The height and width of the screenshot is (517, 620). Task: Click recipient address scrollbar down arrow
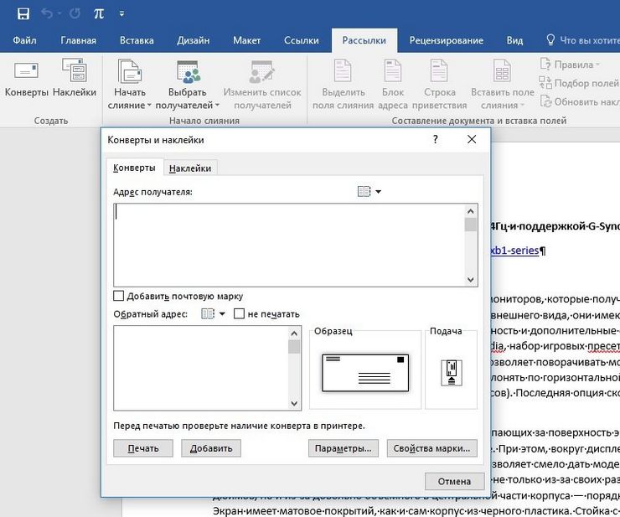click(x=471, y=280)
